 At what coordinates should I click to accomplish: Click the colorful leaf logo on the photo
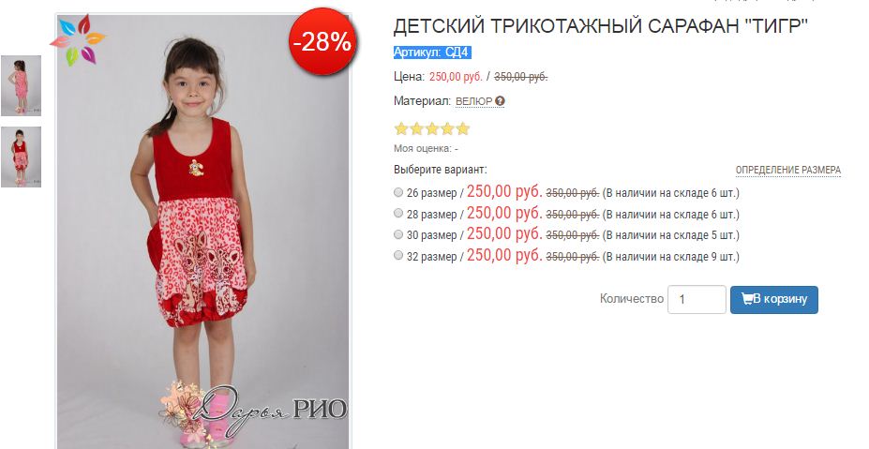click(78, 40)
